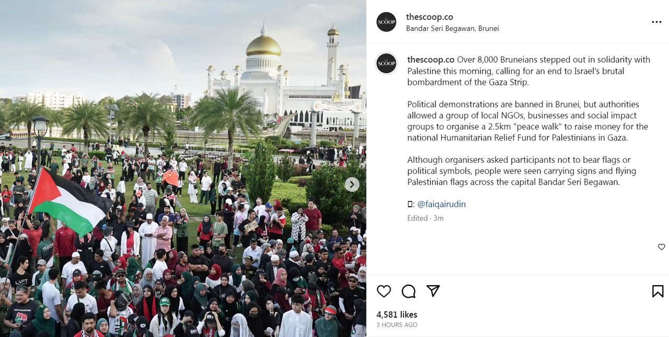This screenshot has height=337, width=669.
Task: Click the Edited 3m caption timestamp
Action: (x=425, y=218)
